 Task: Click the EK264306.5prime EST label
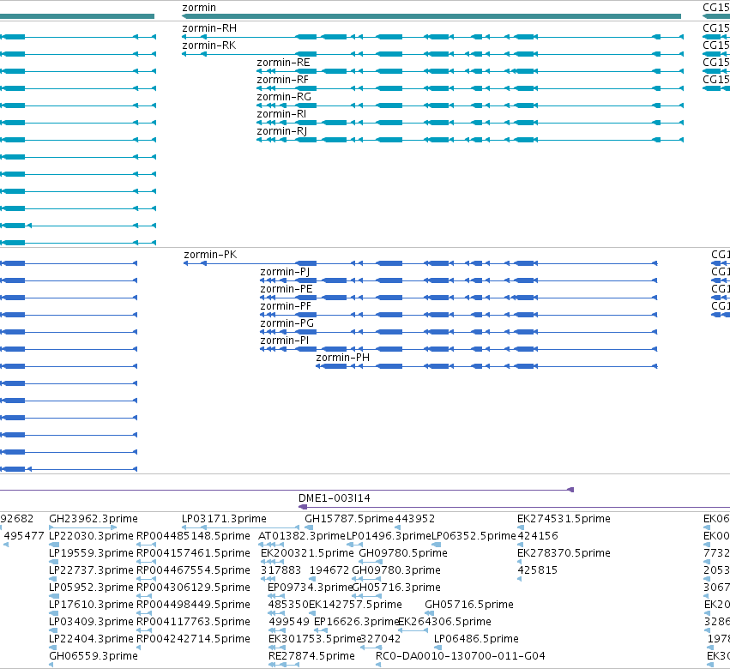pos(444,622)
